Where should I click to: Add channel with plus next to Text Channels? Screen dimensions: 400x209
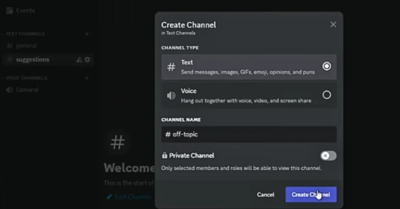point(87,34)
